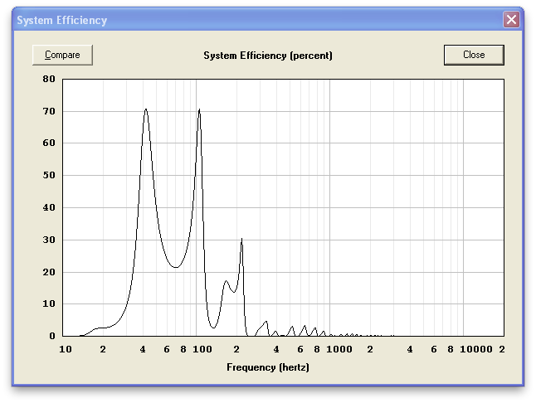Viewport: 536px width, 403px height.
Task: Click the 'Frequency (hertz)' axis label
Action: (x=268, y=367)
